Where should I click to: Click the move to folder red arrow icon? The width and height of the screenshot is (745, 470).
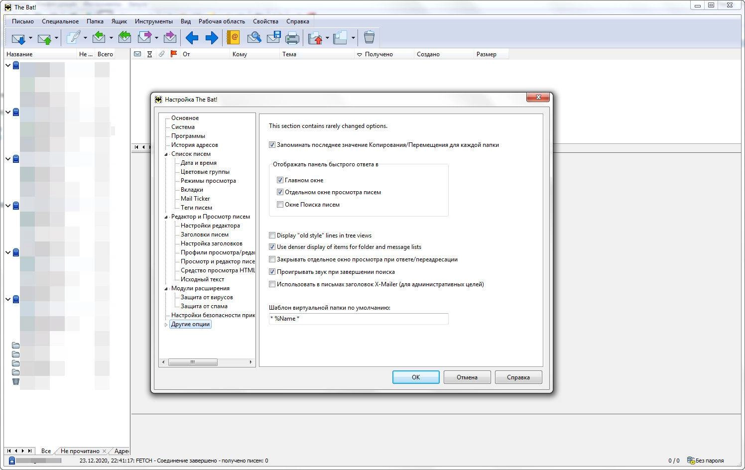(315, 38)
